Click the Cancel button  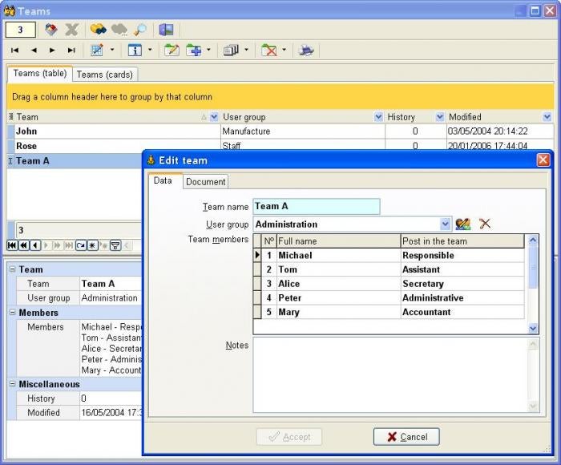(406, 437)
